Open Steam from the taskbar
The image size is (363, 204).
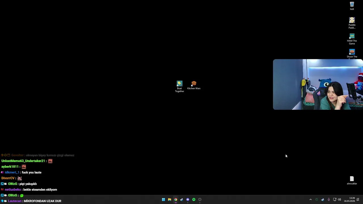[181, 199]
